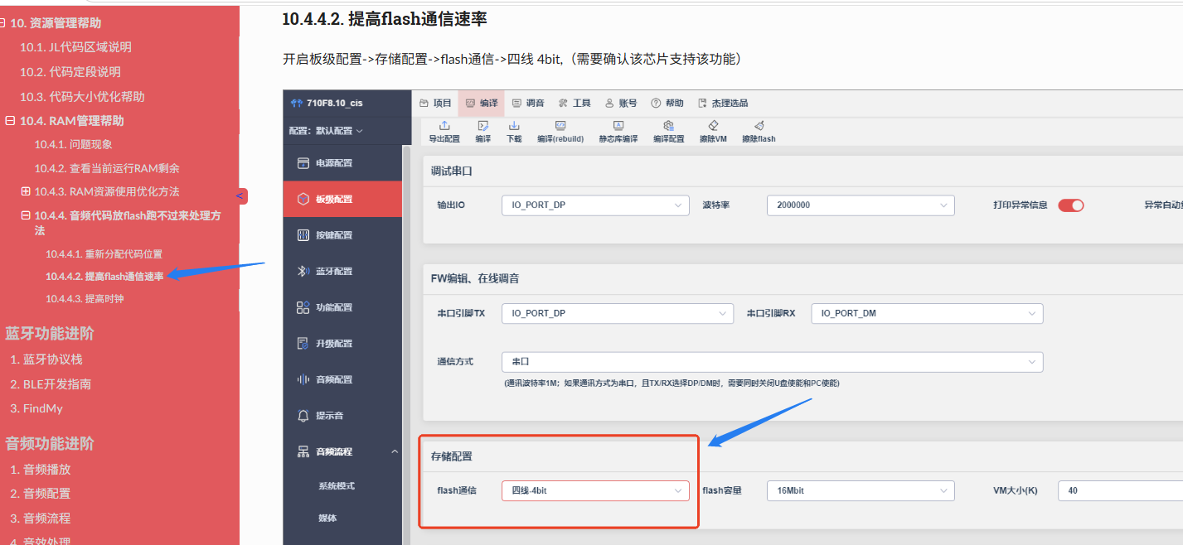Open the 串口引脚TX dropdown

coord(618,313)
